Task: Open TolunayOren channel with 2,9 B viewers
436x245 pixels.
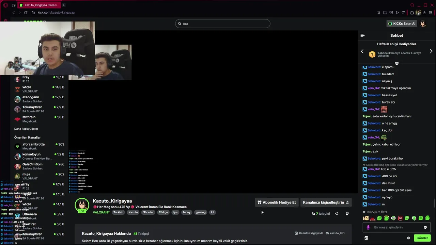Action: [39, 109]
